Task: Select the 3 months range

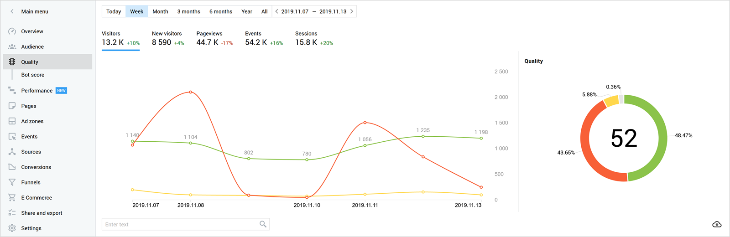Action: pos(188,11)
